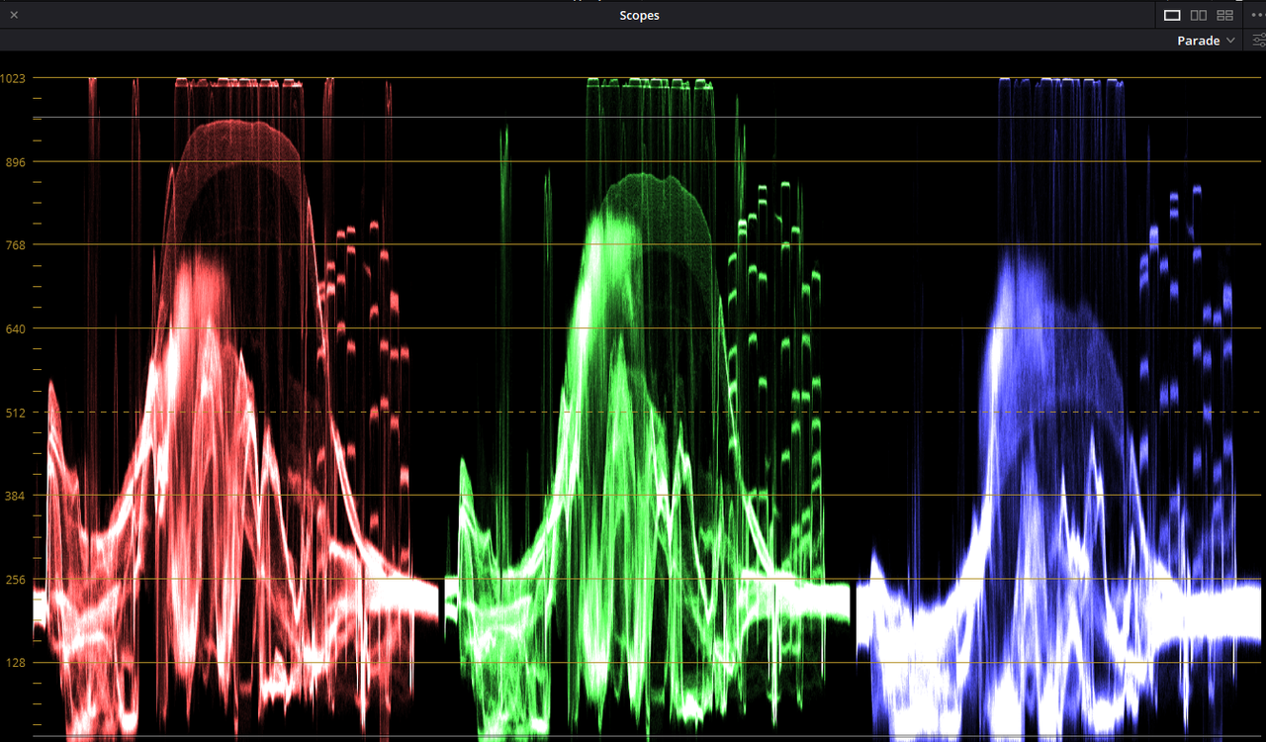Click the 896 scale label
Screen dimensions: 1266x742
[x=16, y=161]
